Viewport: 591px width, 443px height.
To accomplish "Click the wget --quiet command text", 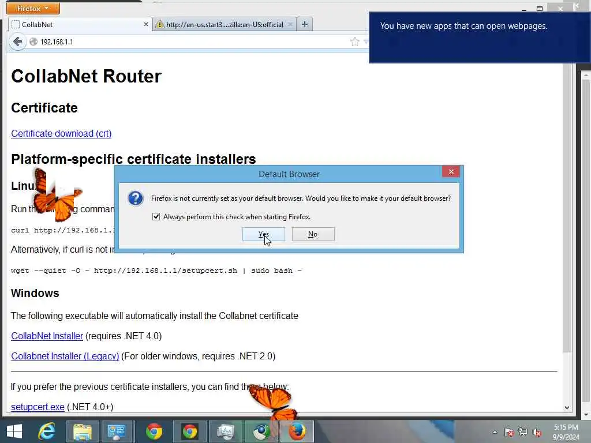I will 156,271.
